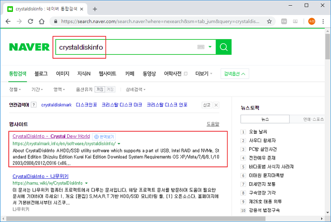Select the 이미지 tab
This screenshot has width=331, height=222.
click(63, 73)
